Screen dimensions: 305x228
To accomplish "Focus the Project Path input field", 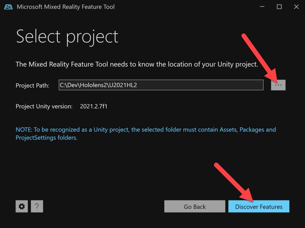I will [x=161, y=85].
